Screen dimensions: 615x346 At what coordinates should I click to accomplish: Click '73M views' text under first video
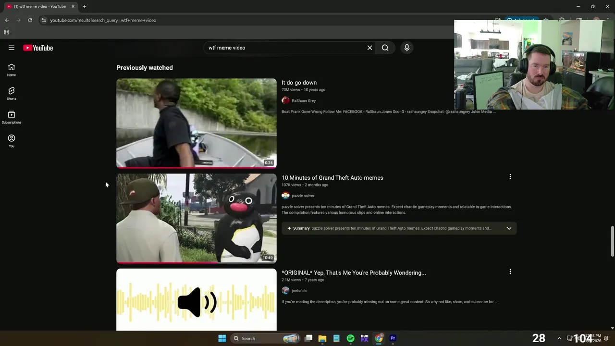291,90
